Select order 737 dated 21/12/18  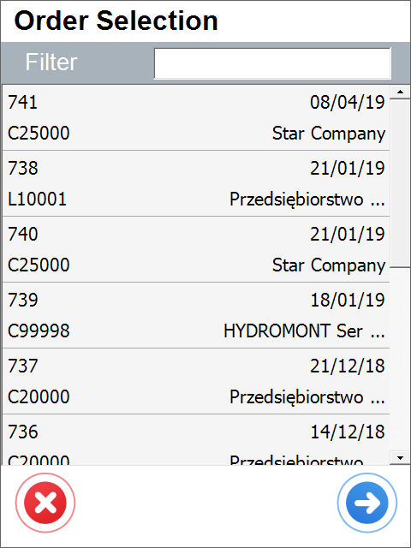click(196, 381)
